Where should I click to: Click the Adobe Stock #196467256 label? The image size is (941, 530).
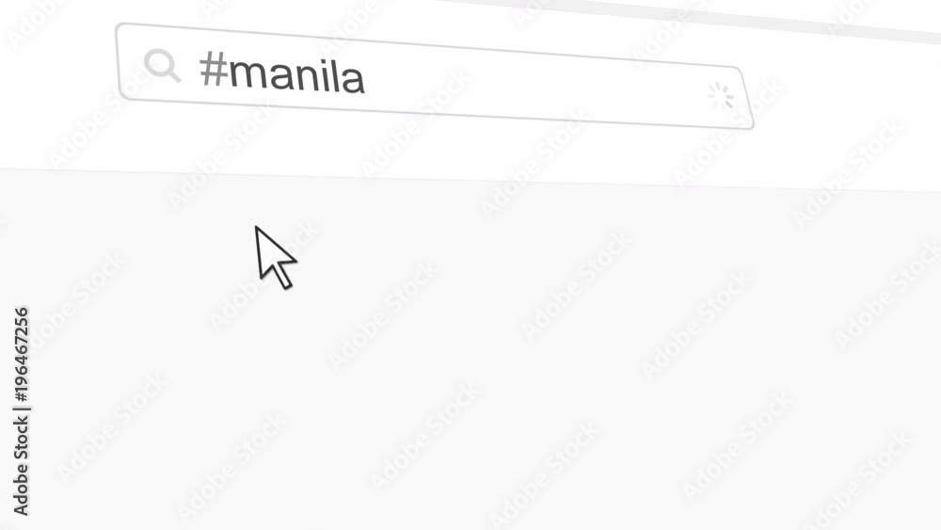coord(22,411)
